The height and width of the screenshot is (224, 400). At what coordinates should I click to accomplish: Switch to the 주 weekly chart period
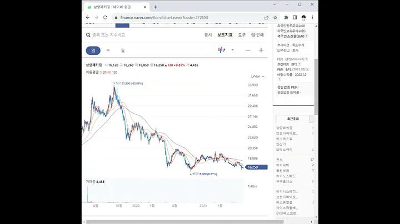[x=108, y=50]
